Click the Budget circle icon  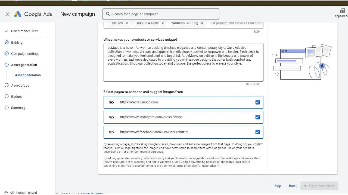tap(7, 96)
